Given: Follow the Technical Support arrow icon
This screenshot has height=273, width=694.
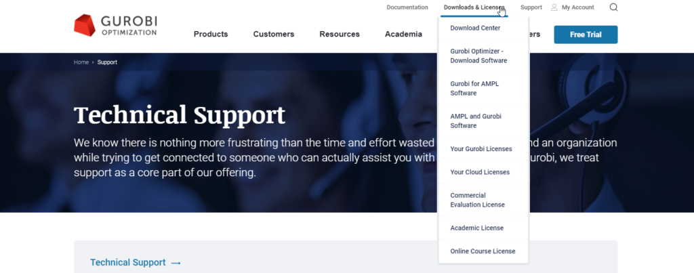Looking at the screenshot, I should 176,263.
